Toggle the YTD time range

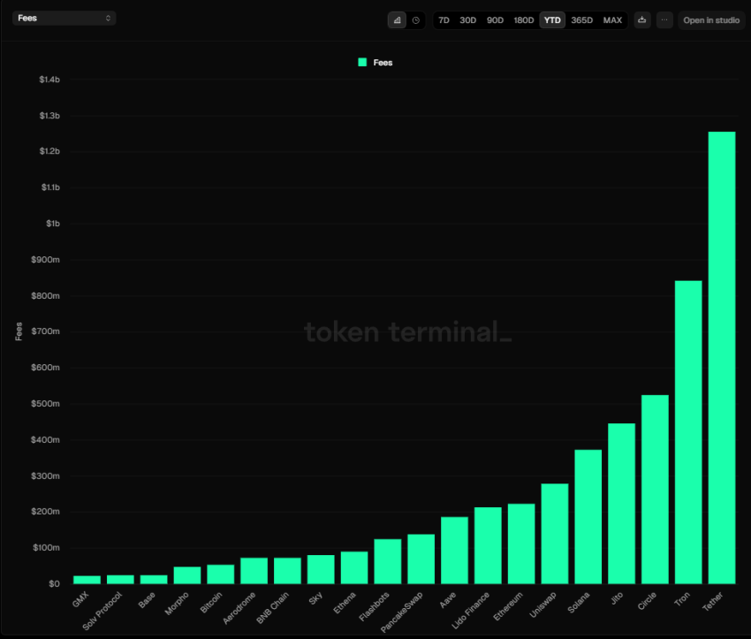tap(551, 19)
